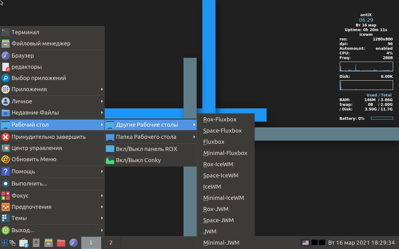Pick Rox-JWM desktop
The width and height of the screenshot is (399, 249).
(x=226, y=209)
